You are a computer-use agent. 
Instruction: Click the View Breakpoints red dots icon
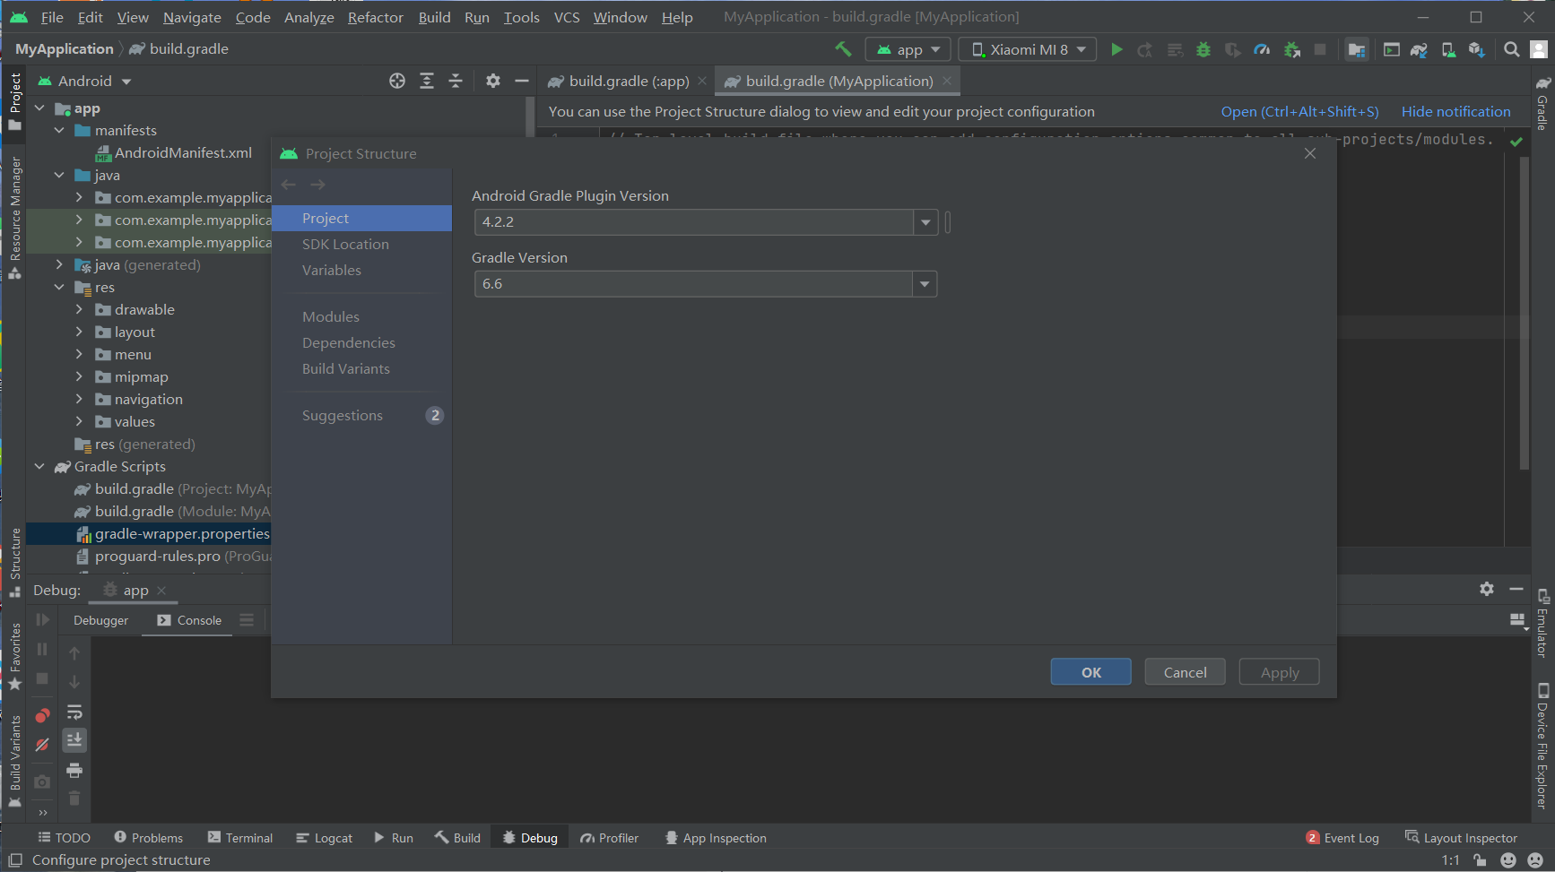pos(42,715)
